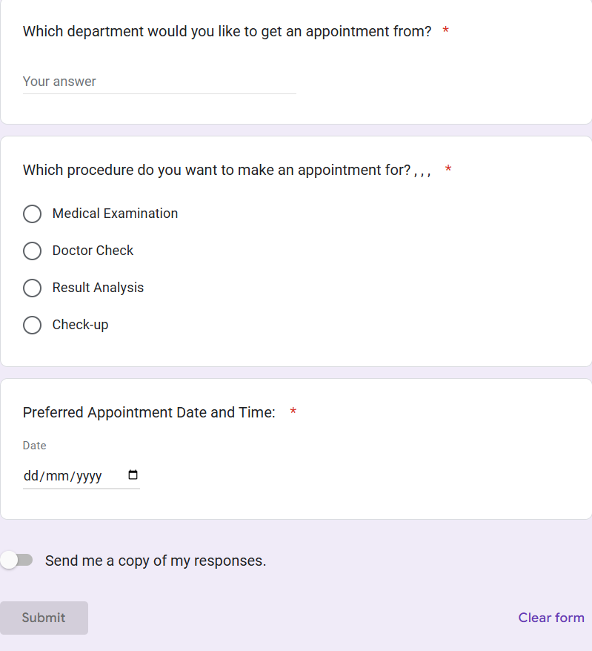Click the mm month segment of date
Screen dimensions: 592x651
point(56,476)
